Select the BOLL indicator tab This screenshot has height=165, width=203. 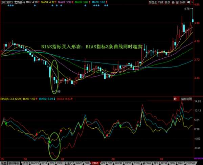click(61, 163)
